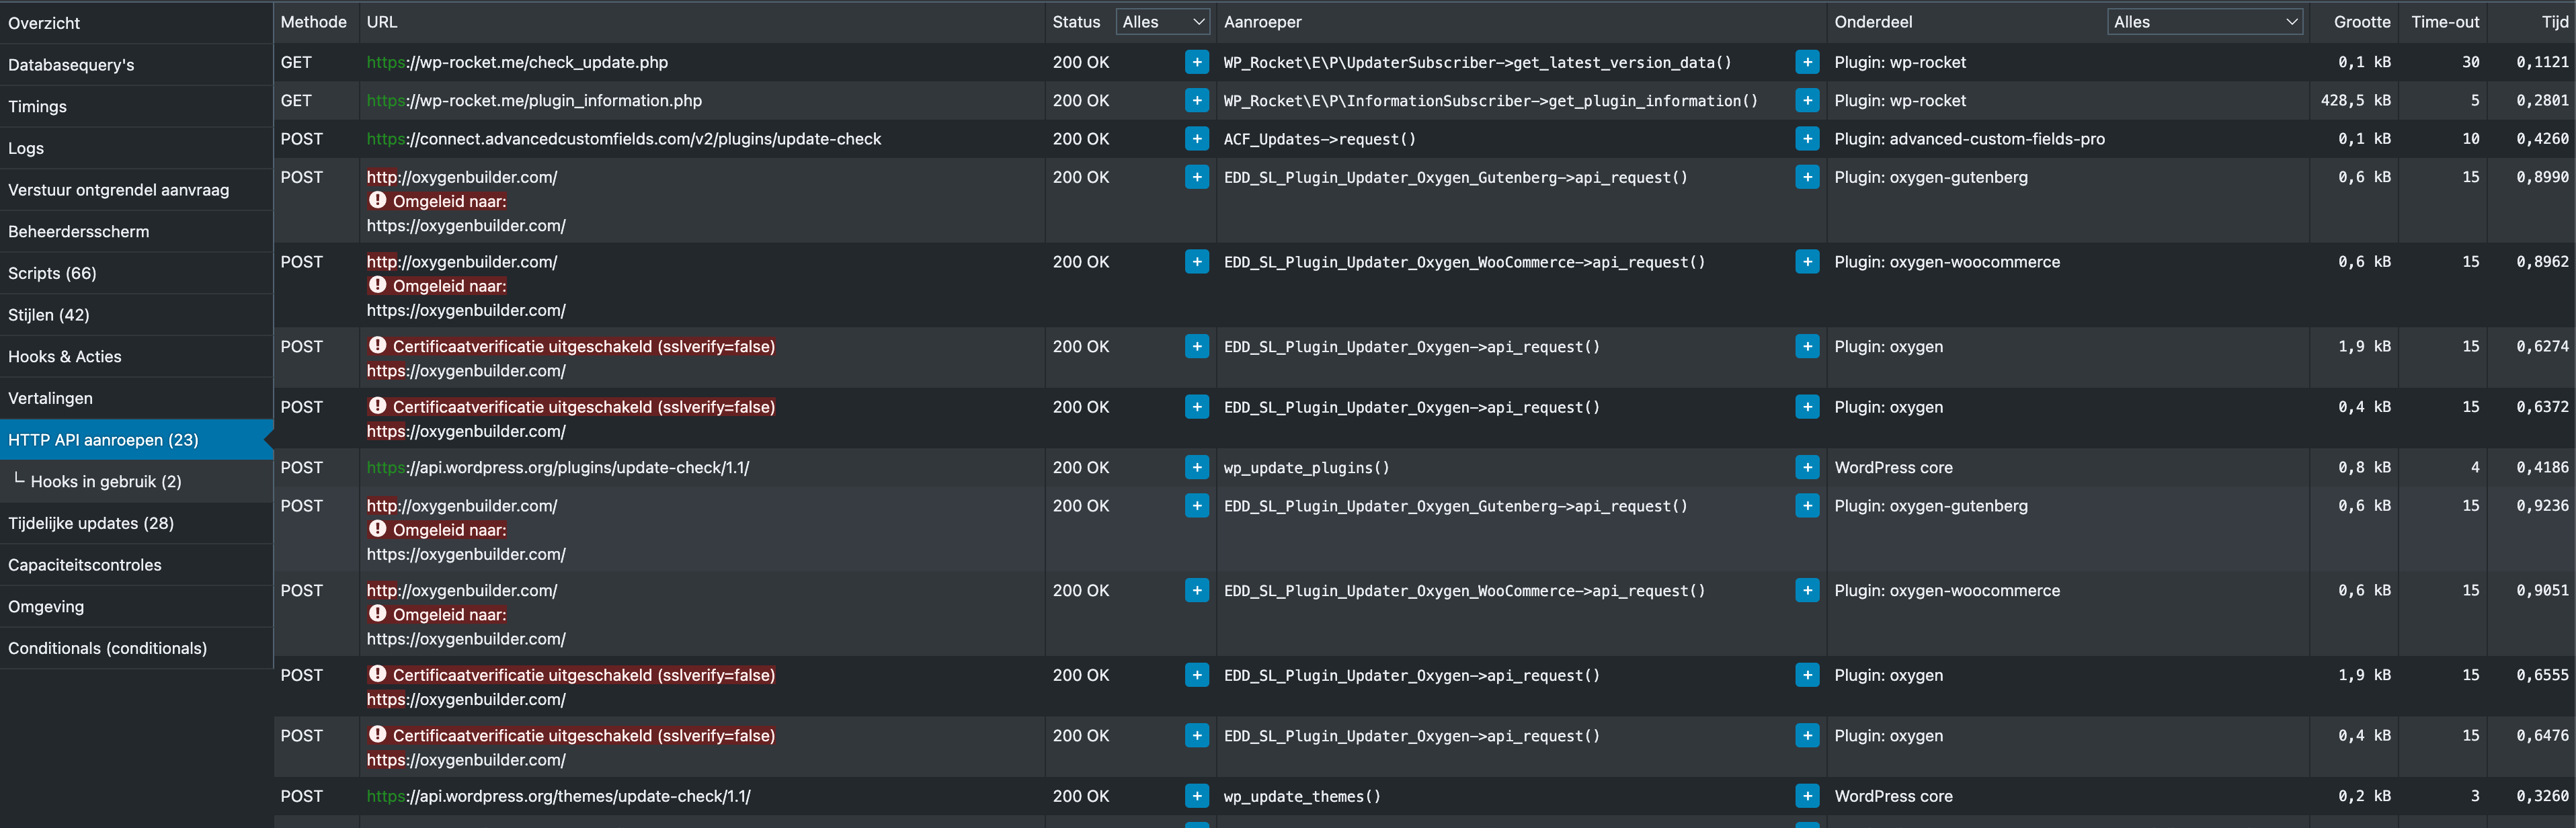Expand status details of the themes update-check row
Screen dimensions: 2576x828
[1196, 796]
